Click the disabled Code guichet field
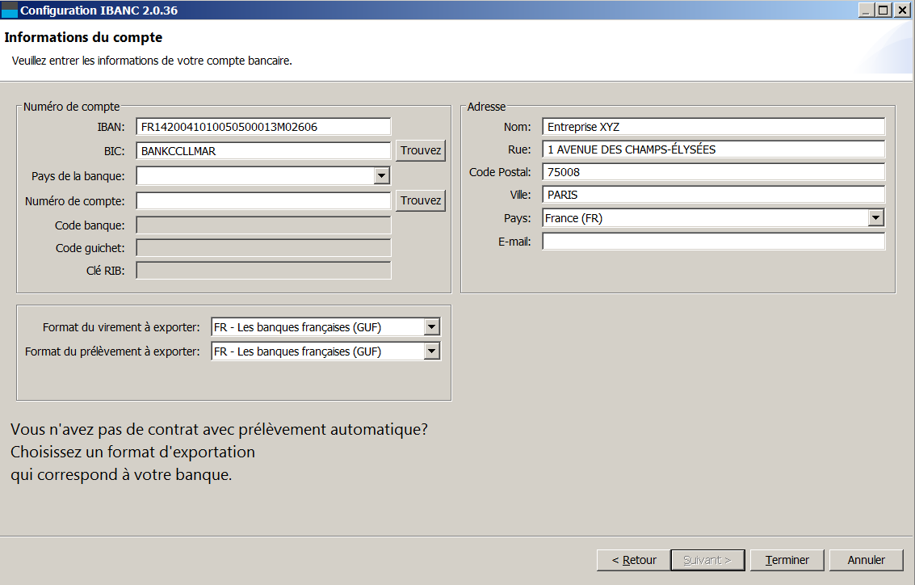The height and width of the screenshot is (585, 915). pyautogui.click(x=263, y=248)
